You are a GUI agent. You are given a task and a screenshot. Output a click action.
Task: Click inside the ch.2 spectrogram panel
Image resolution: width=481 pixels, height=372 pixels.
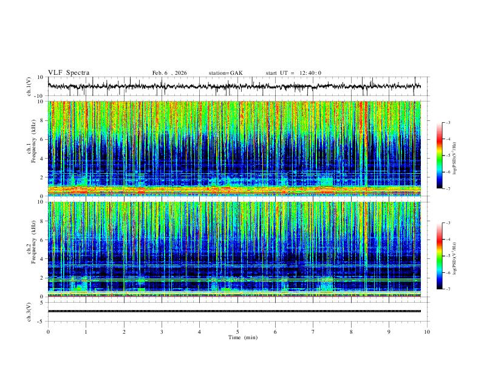pos(234,249)
